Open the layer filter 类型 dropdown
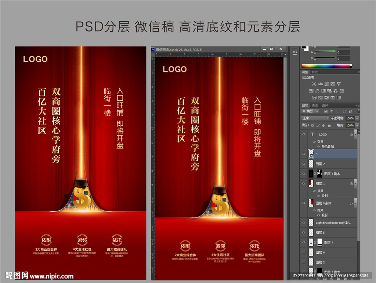376x283 pixels. tap(310, 111)
